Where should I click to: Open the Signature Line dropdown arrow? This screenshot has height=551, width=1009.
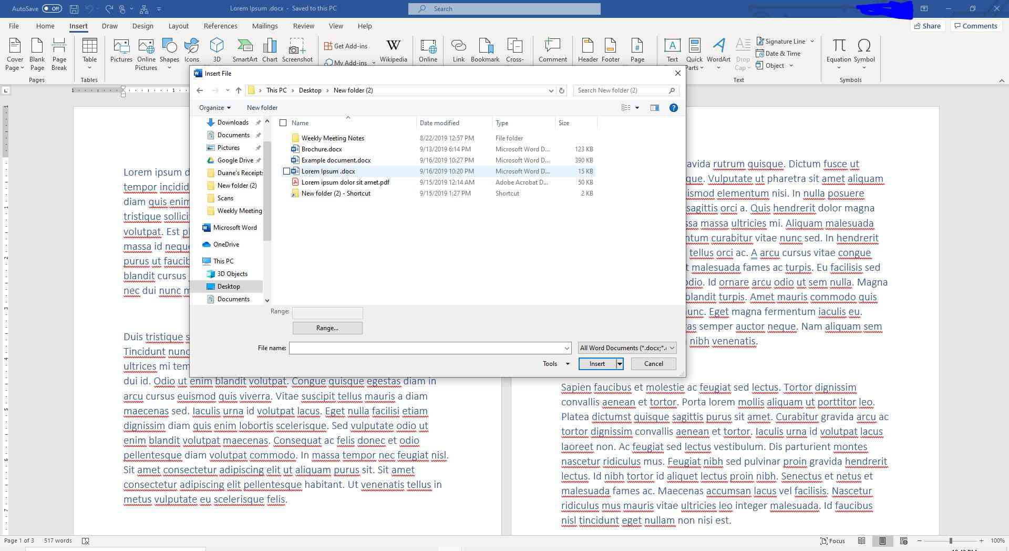tap(812, 41)
